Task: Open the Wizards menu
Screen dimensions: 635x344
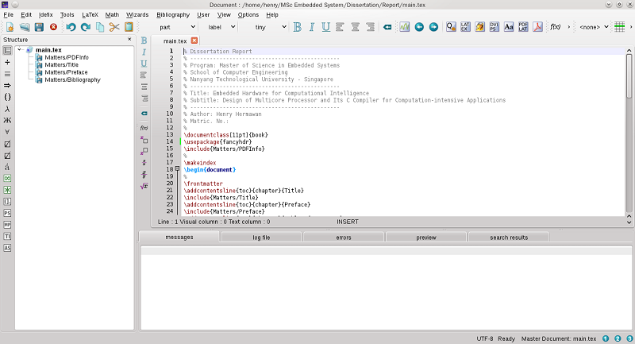Action: tap(137, 14)
